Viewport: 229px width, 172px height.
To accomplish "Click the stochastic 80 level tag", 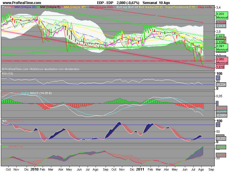I will pos(218,125).
